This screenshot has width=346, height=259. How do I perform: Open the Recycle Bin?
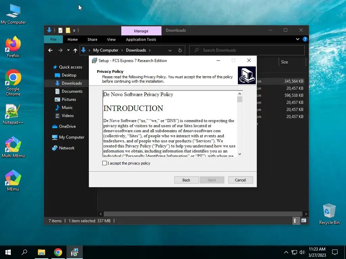(x=329, y=214)
